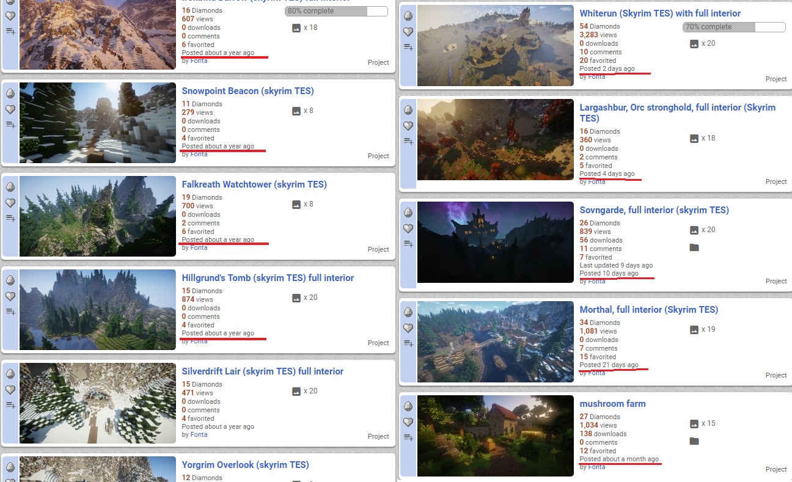Screen dimensions: 792x482
Task: Favorite Sovngarde with the heart
Action: 408,228
